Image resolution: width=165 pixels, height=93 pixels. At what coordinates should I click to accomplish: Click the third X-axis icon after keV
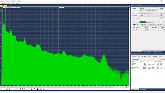pos(24,89)
